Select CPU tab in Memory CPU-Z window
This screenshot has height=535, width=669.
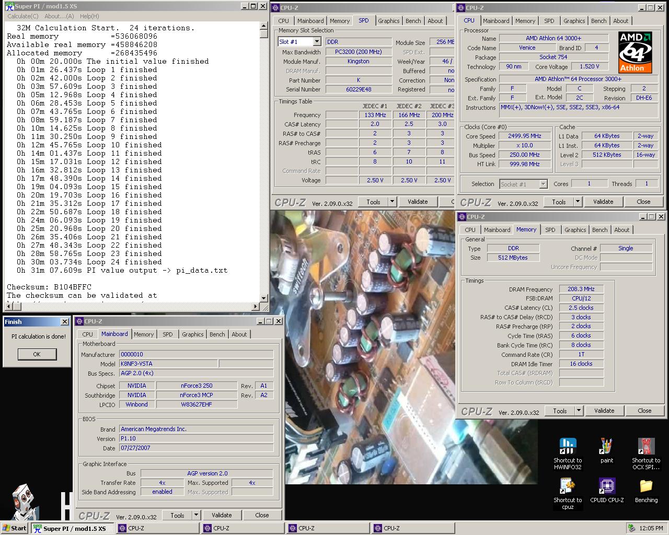tap(470, 230)
